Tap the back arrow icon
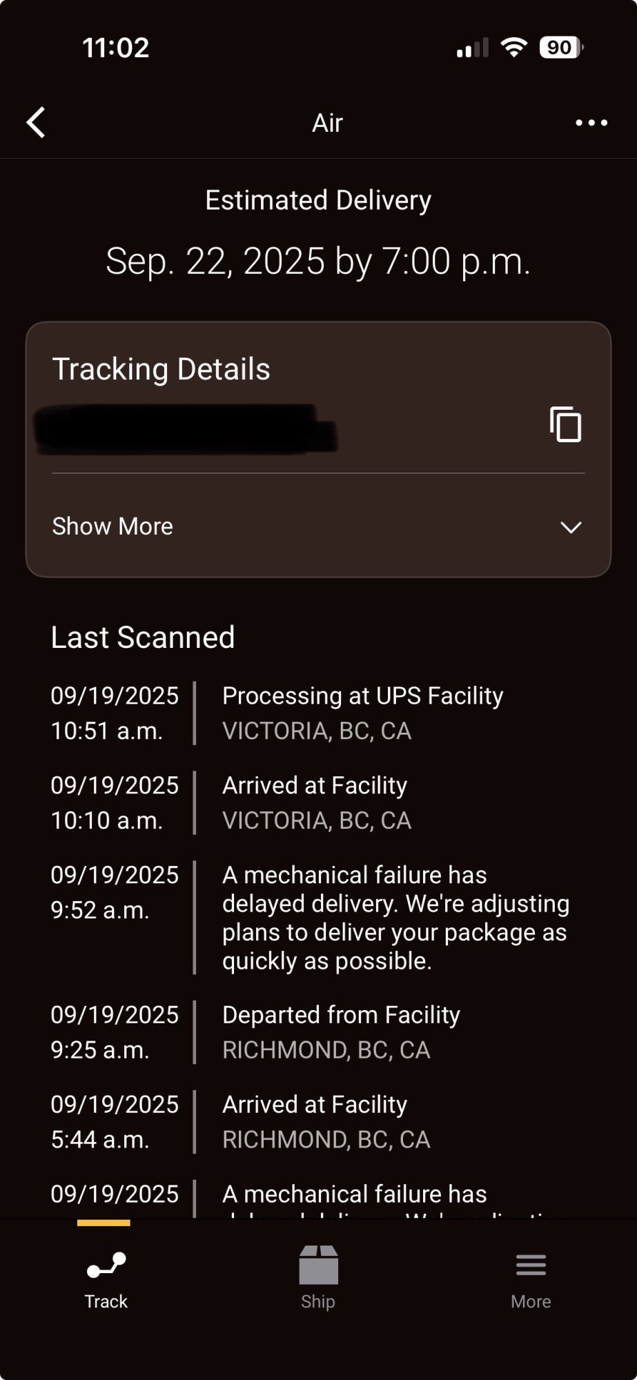The width and height of the screenshot is (637, 1380). click(x=36, y=123)
